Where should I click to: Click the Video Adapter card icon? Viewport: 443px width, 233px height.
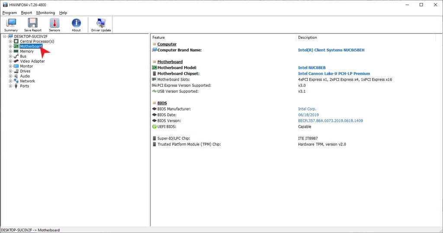[16, 61]
